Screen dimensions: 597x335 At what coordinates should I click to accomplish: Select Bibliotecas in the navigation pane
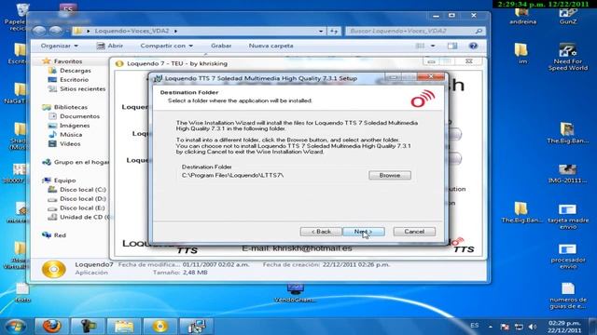coord(71,107)
